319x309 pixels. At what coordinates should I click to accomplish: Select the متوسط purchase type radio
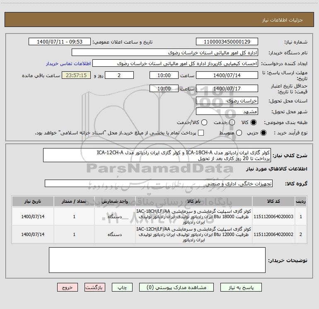[x=239, y=133]
